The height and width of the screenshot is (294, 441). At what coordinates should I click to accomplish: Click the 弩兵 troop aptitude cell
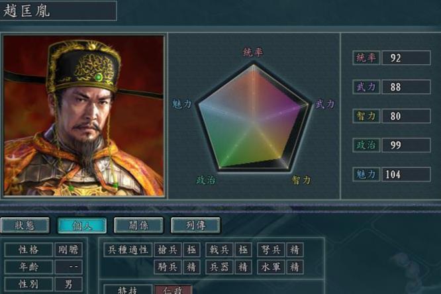tap(271, 250)
